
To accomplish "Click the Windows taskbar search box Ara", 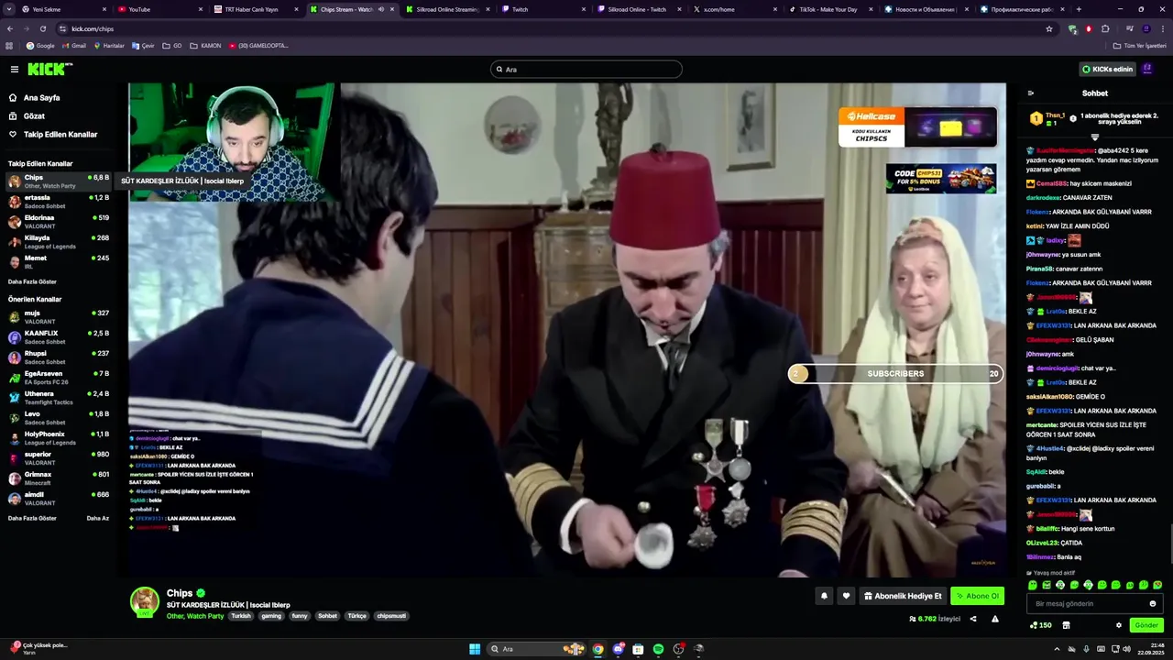I will click(x=536, y=649).
